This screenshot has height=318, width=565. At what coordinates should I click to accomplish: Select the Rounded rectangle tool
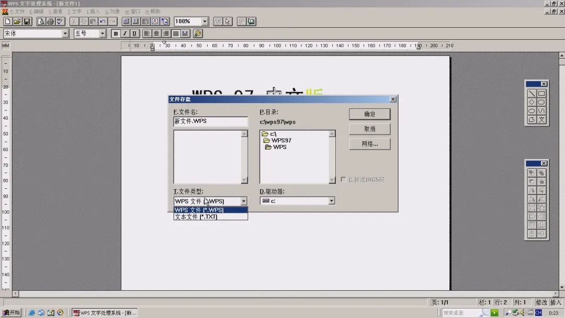[541, 103]
